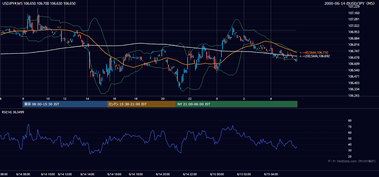The width and height of the screenshot is (379, 177).
Task: Click the bottom time label 6/14 22:00
Action: coord(190,174)
